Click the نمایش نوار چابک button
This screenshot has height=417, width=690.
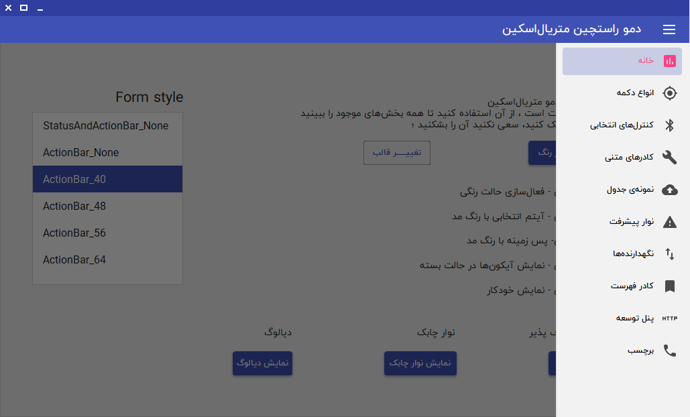420,363
